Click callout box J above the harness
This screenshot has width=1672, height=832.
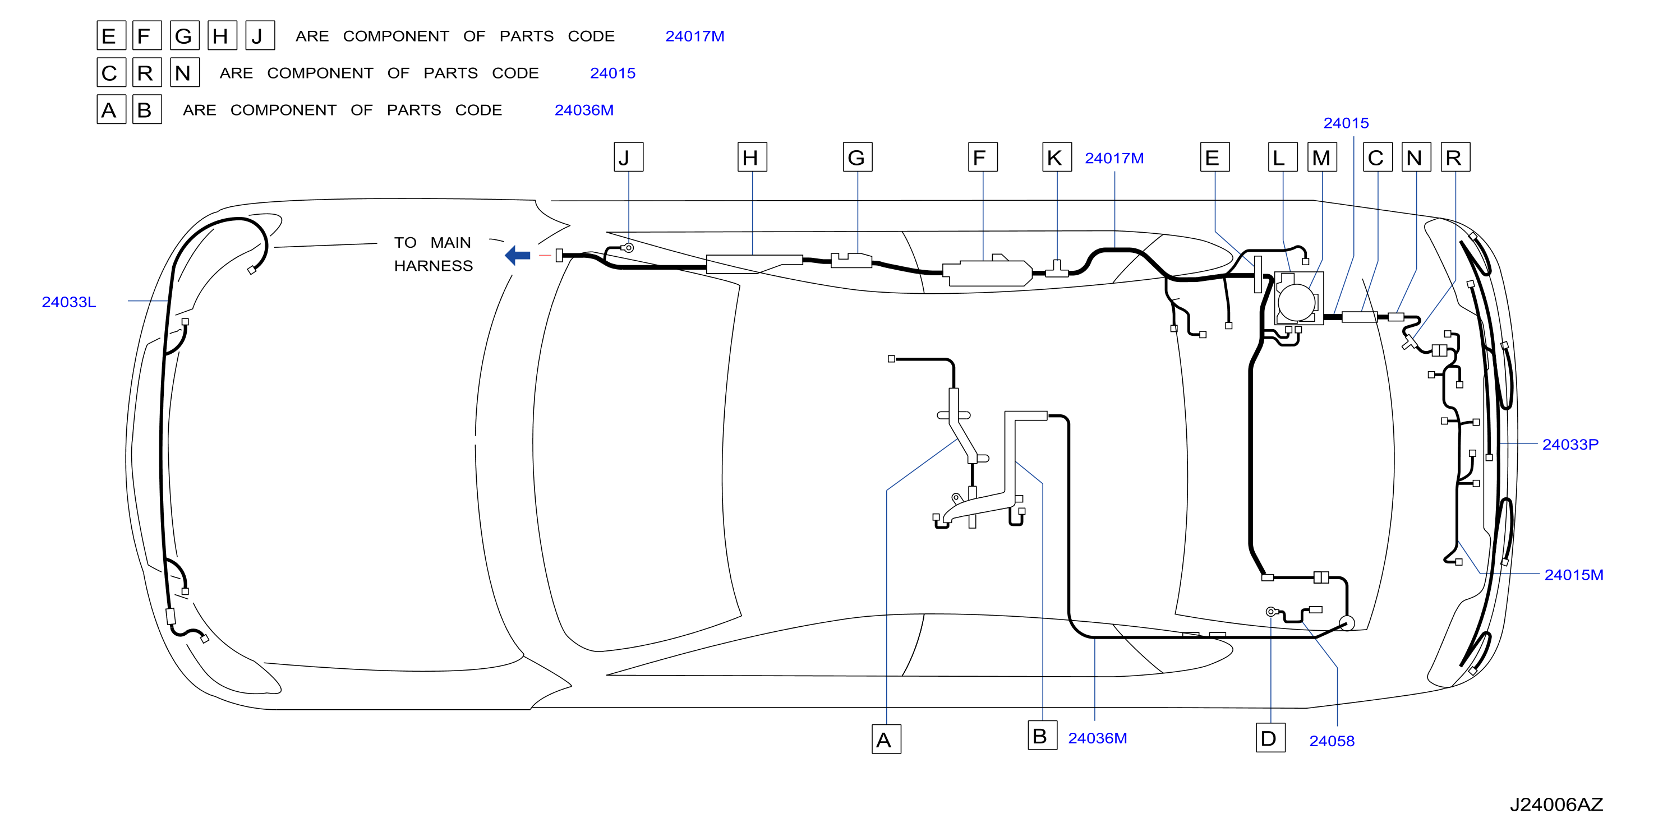point(628,157)
